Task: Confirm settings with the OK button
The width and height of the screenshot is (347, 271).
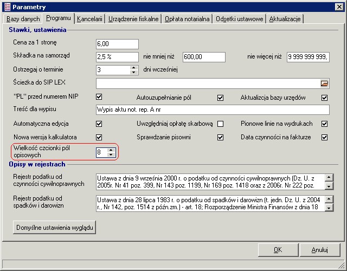Action: tap(278, 250)
